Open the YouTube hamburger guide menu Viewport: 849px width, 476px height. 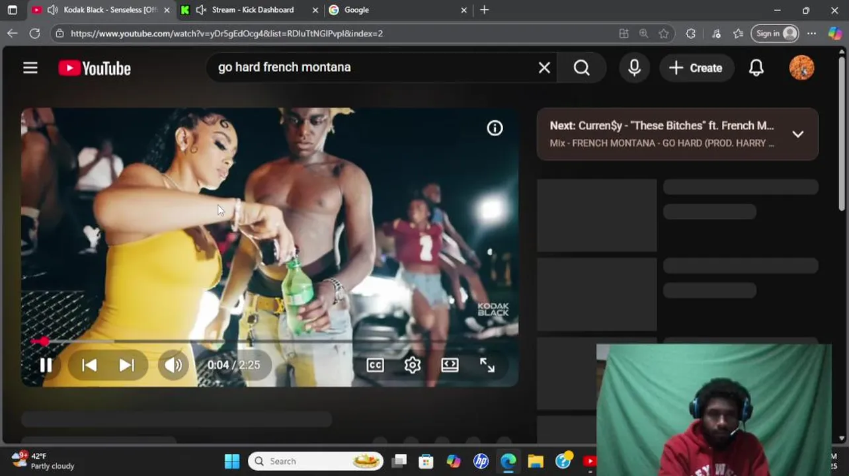(30, 68)
